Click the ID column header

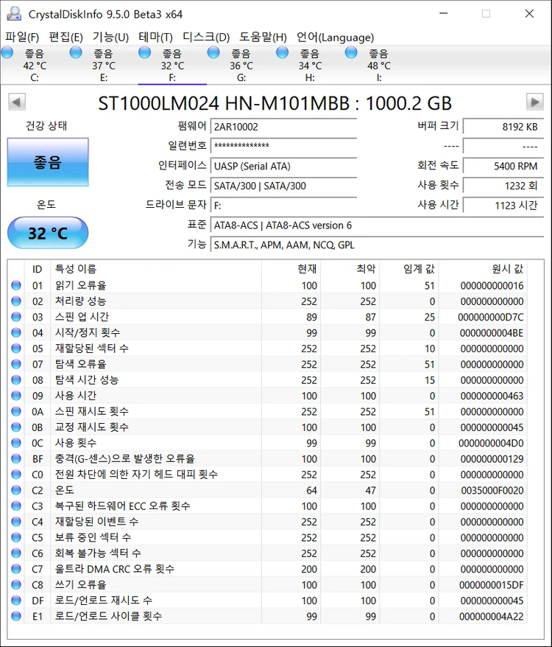coord(37,269)
